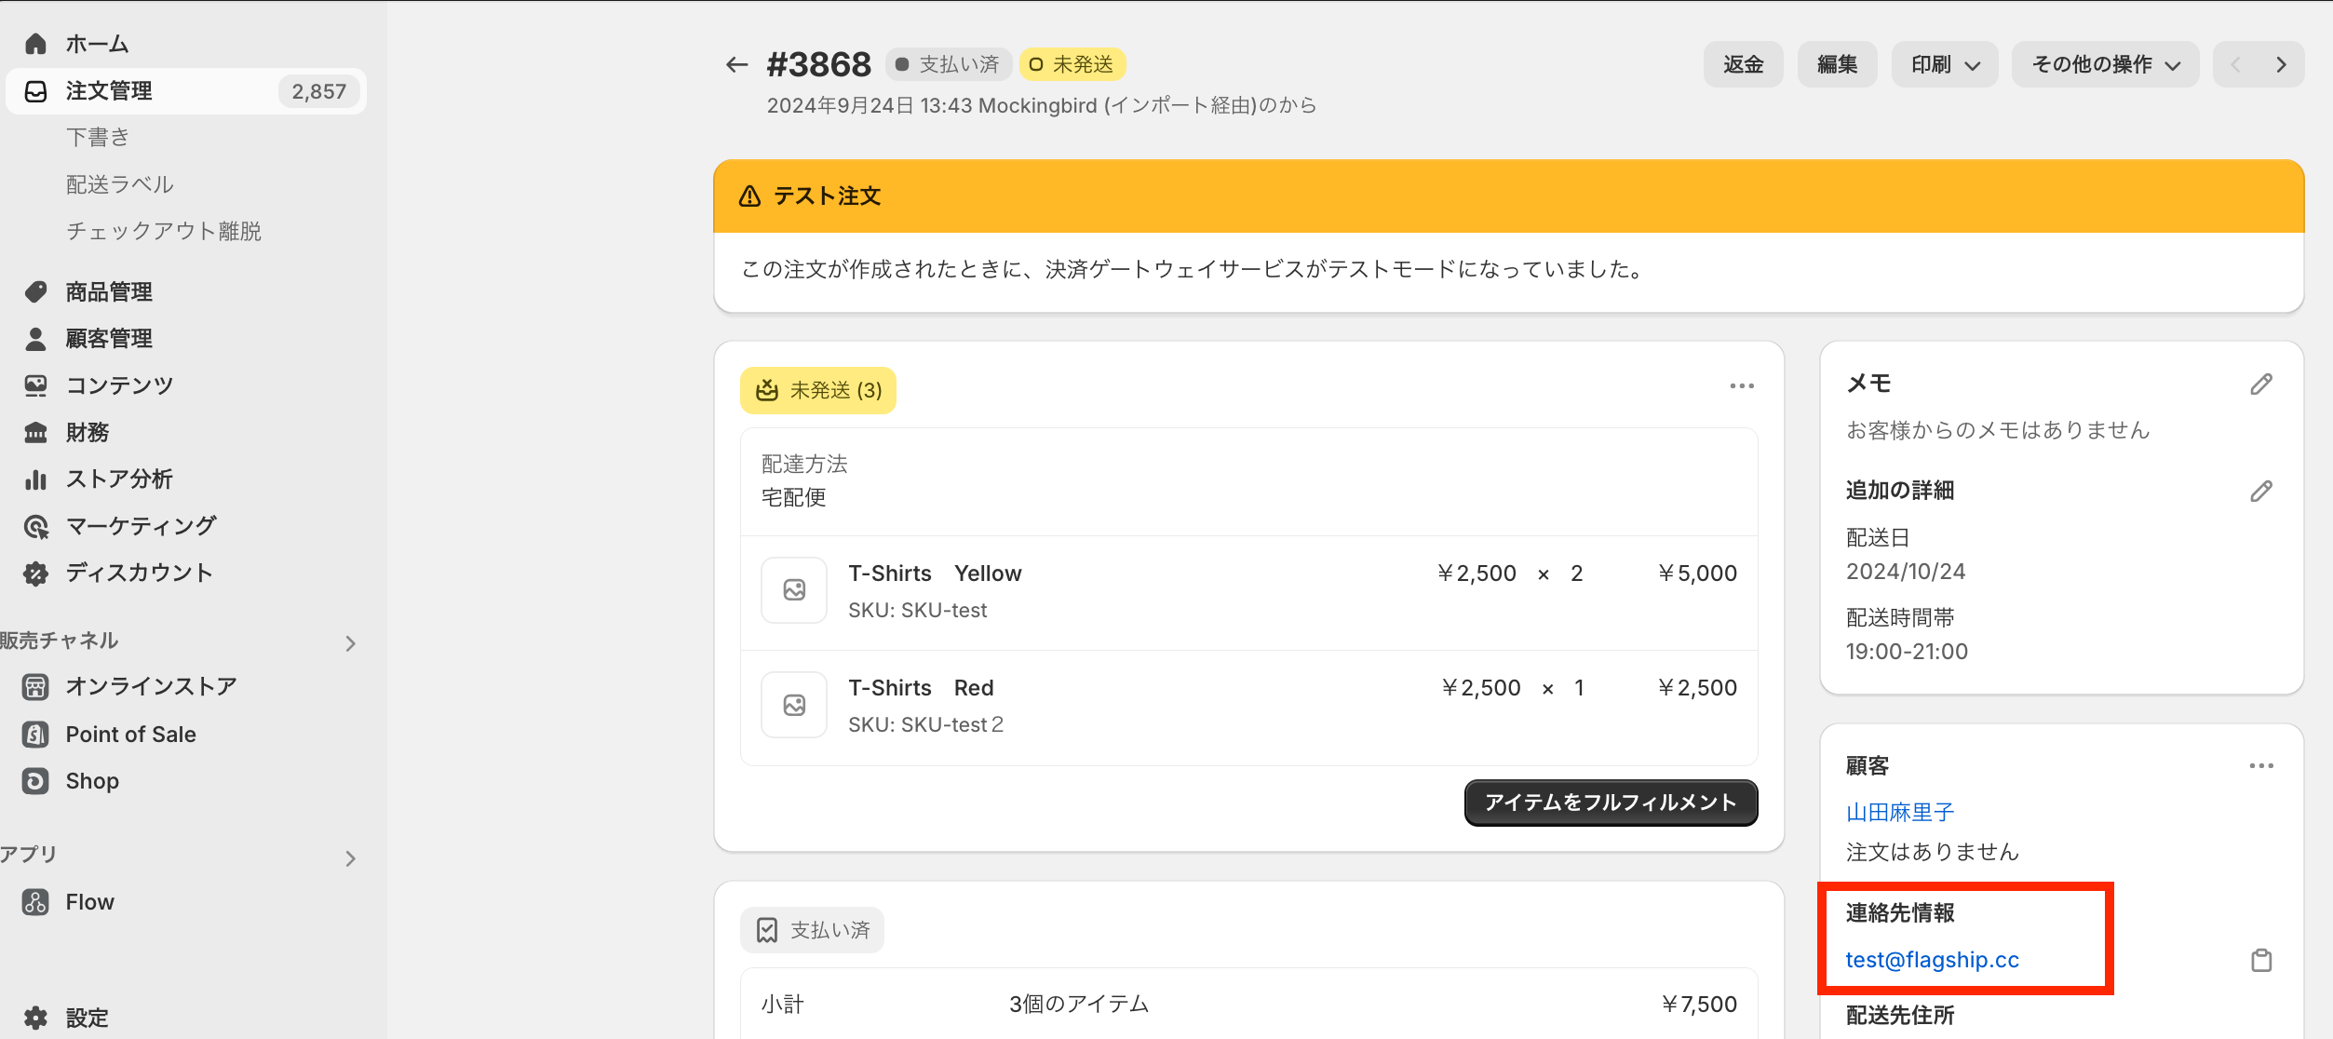Click the orders inbox icon beside 注文管理
2333x1039 pixels.
pyautogui.click(x=35, y=91)
